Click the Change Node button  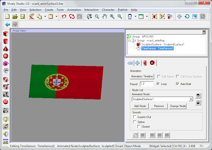(178, 106)
